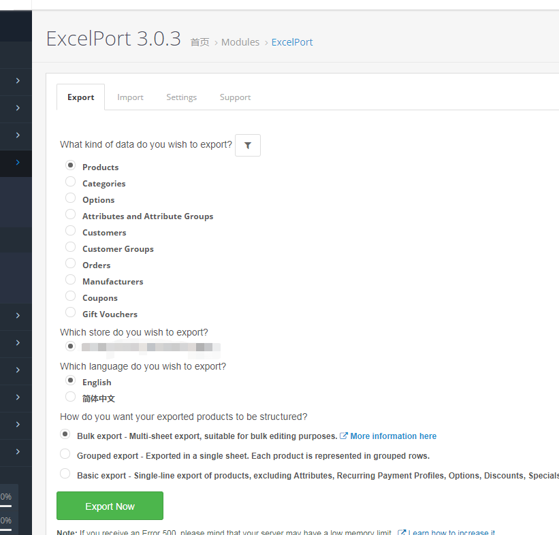Choose the Bulk export structure option
559x535 pixels.
(x=65, y=434)
